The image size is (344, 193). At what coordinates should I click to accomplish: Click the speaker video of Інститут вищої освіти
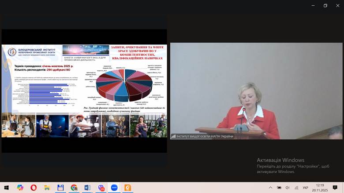pos(256,91)
